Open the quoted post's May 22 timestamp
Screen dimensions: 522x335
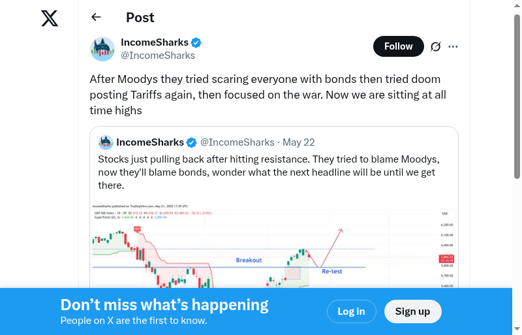point(299,142)
